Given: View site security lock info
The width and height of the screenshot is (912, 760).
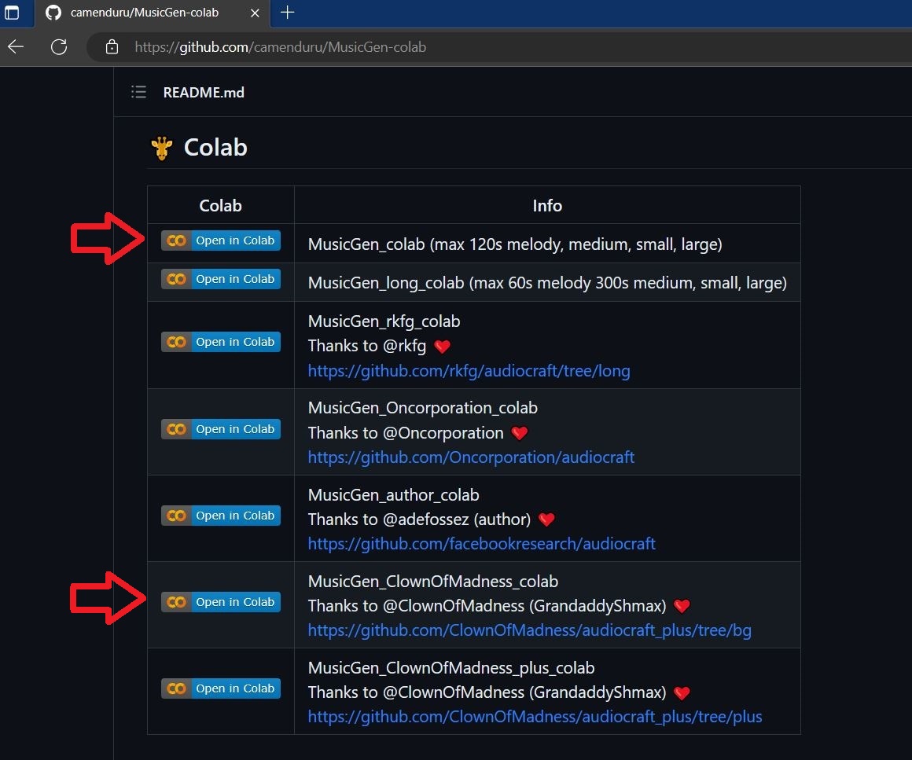Looking at the screenshot, I should click(x=112, y=47).
